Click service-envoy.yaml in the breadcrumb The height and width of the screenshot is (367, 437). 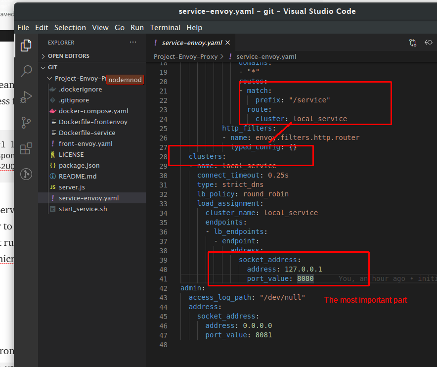tap(266, 56)
